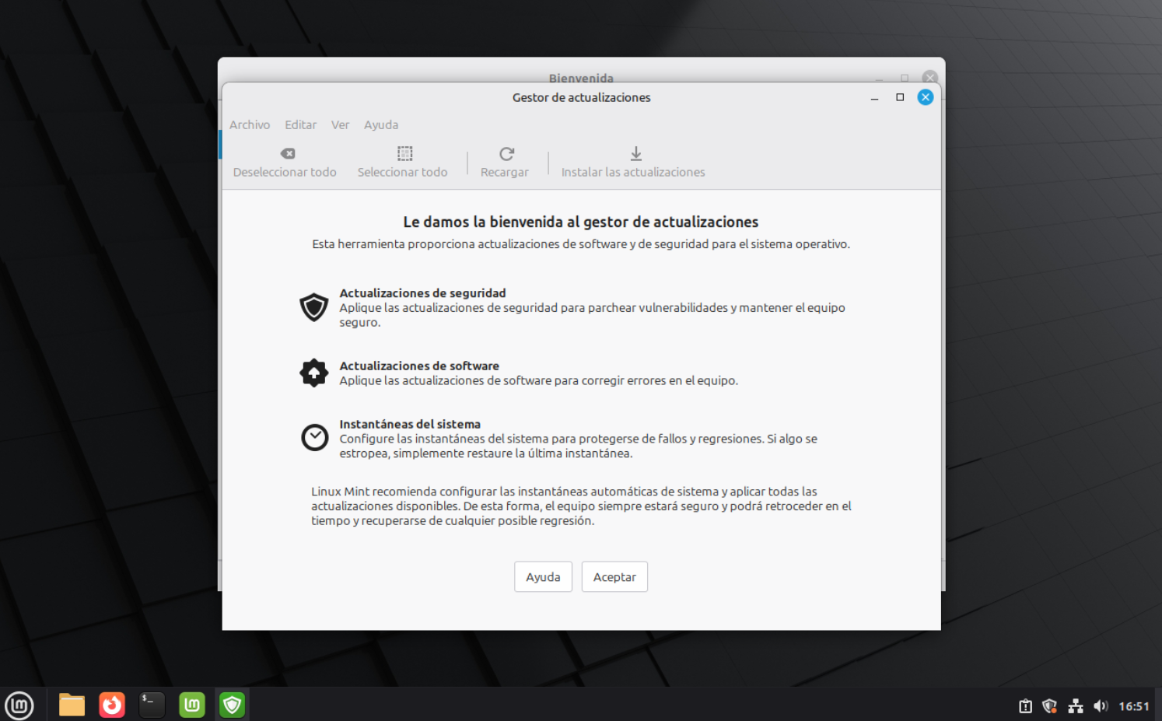
Task: Click the volume speaker tray icon
Action: pyautogui.click(x=1100, y=706)
